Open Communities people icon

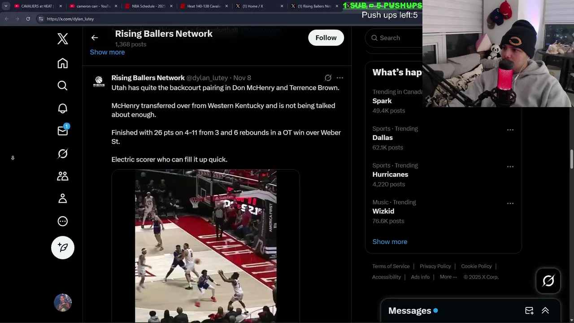63,176
